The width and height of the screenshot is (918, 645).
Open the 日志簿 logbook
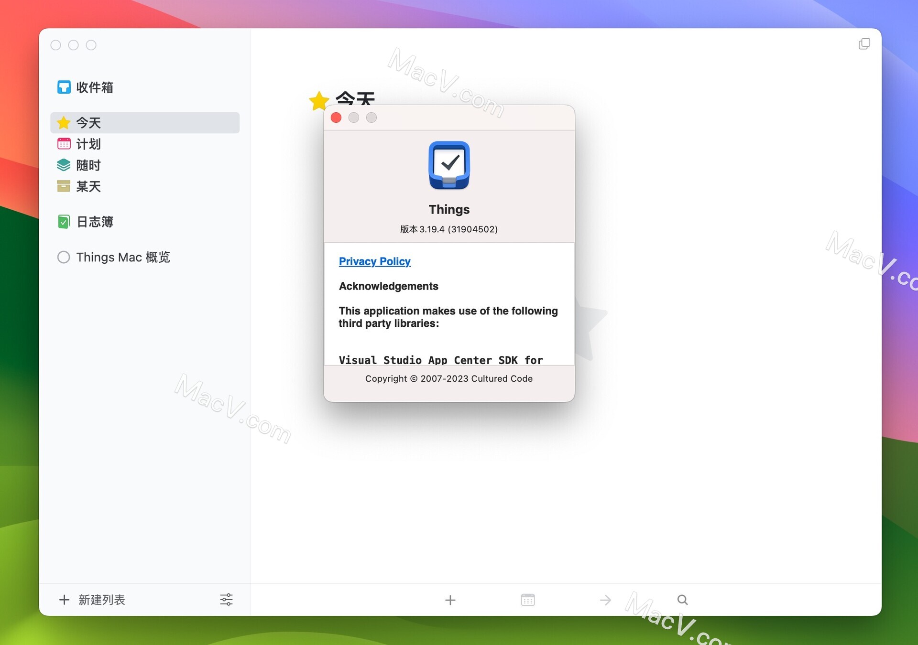pyautogui.click(x=144, y=222)
